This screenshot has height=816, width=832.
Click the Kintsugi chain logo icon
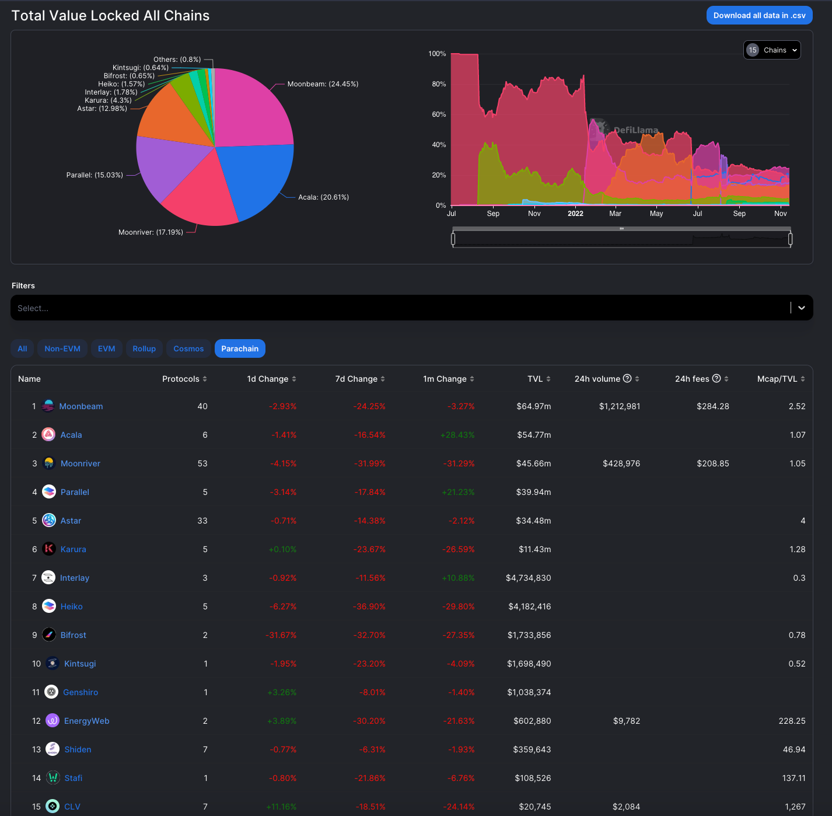pos(53,663)
